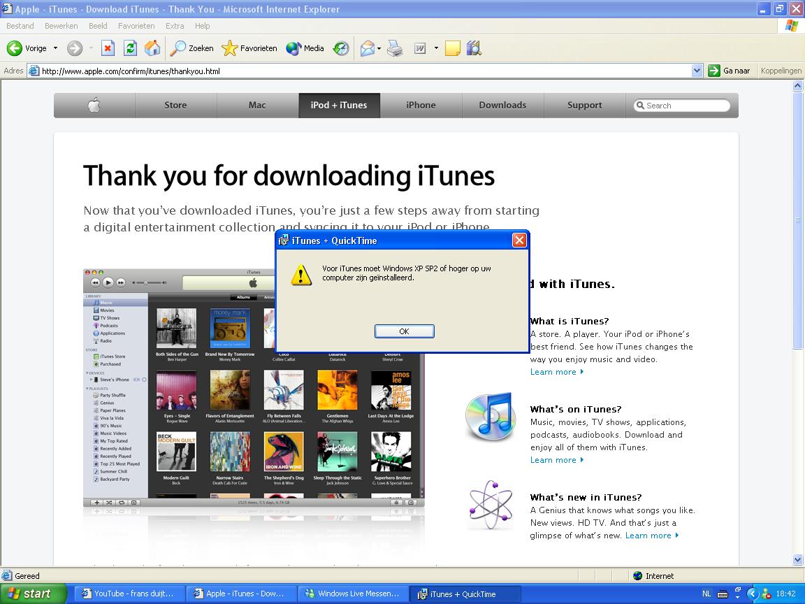Screen dimensions: 805x604
Task: Open the Help menu
Action: tap(202, 26)
